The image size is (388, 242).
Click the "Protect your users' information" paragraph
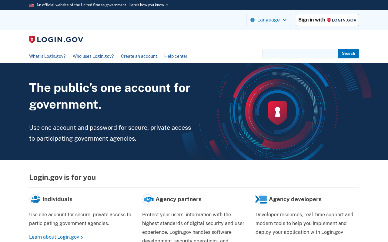(193, 227)
